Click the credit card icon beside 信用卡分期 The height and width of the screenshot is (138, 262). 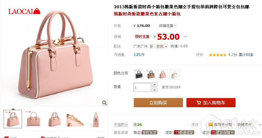click(211, 124)
